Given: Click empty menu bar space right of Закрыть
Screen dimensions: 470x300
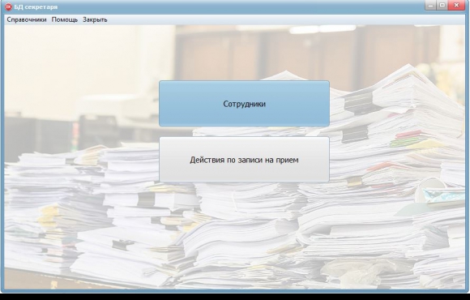Looking at the screenshot, I should 284,19.
